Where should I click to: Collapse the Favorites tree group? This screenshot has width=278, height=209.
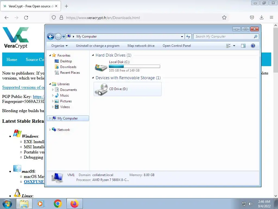pos(50,56)
